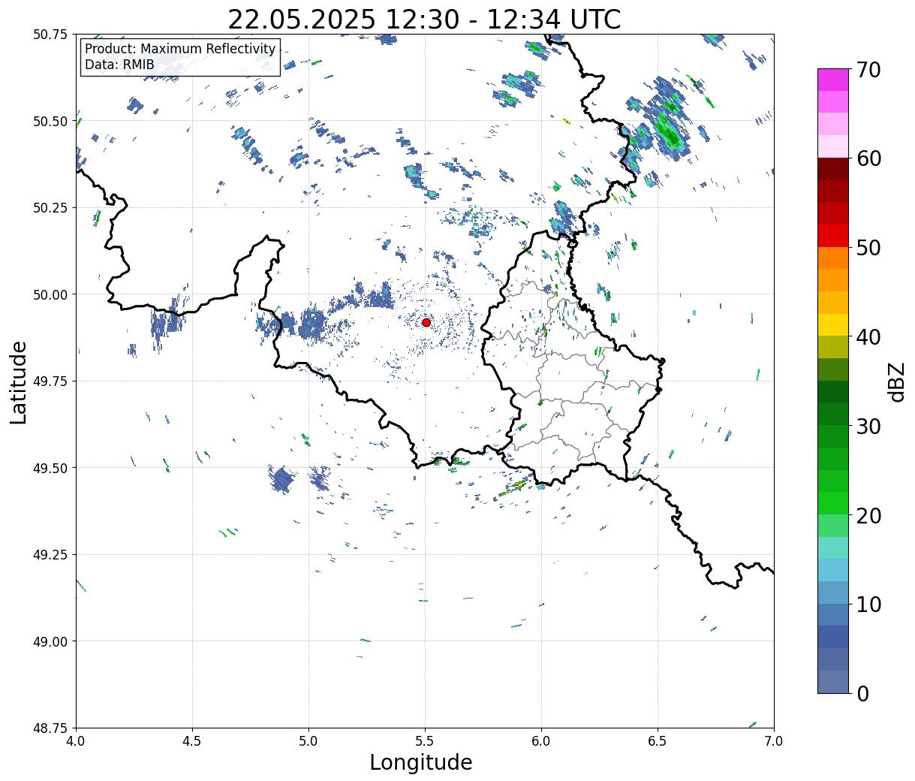This screenshot has height=781, width=915.
Task: Click the dark red colorbar segment below 60
Action: pyautogui.click(x=833, y=169)
